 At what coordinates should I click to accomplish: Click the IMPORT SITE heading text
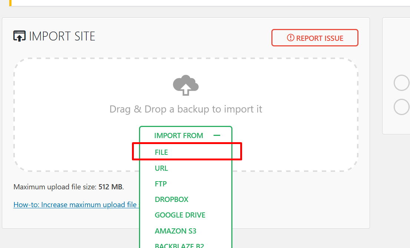click(62, 36)
